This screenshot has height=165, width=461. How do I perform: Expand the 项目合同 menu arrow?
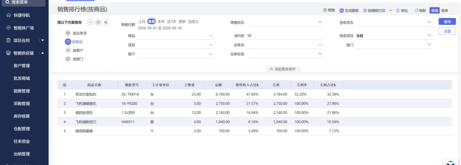coord(43,40)
